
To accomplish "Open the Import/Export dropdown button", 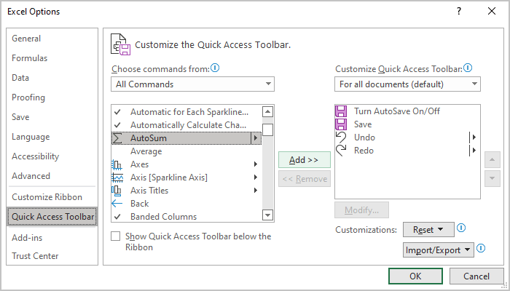I will [x=438, y=250].
